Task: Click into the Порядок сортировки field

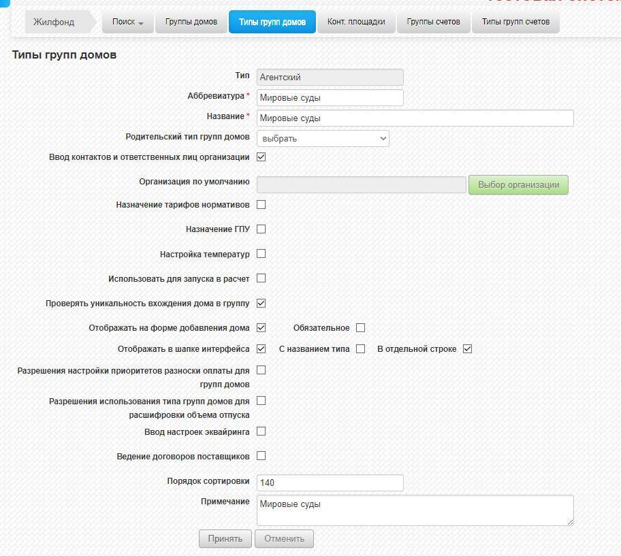Action: [x=330, y=483]
